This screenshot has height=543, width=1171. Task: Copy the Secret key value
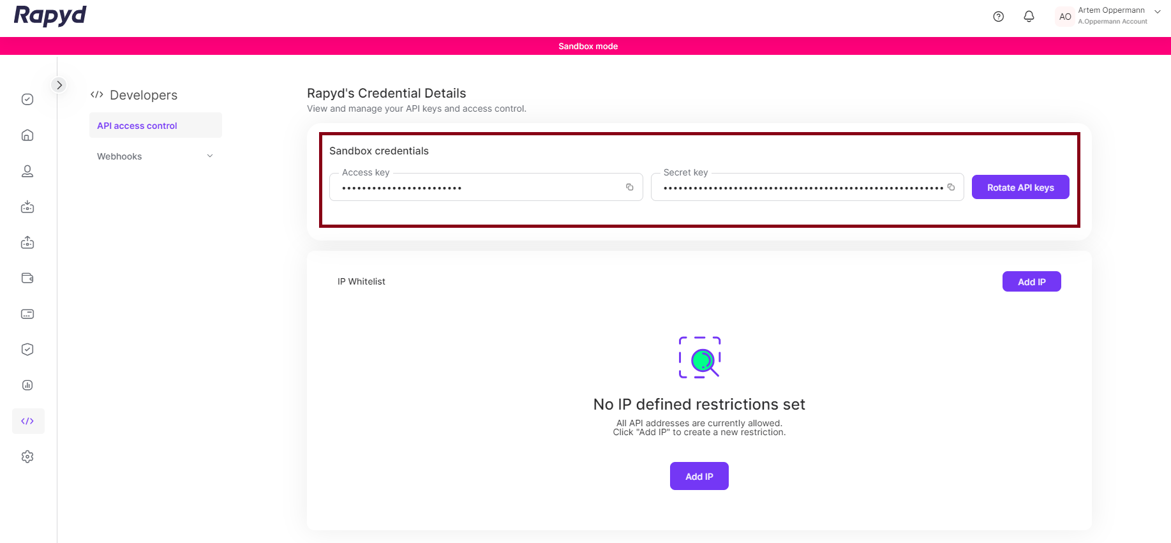point(951,187)
